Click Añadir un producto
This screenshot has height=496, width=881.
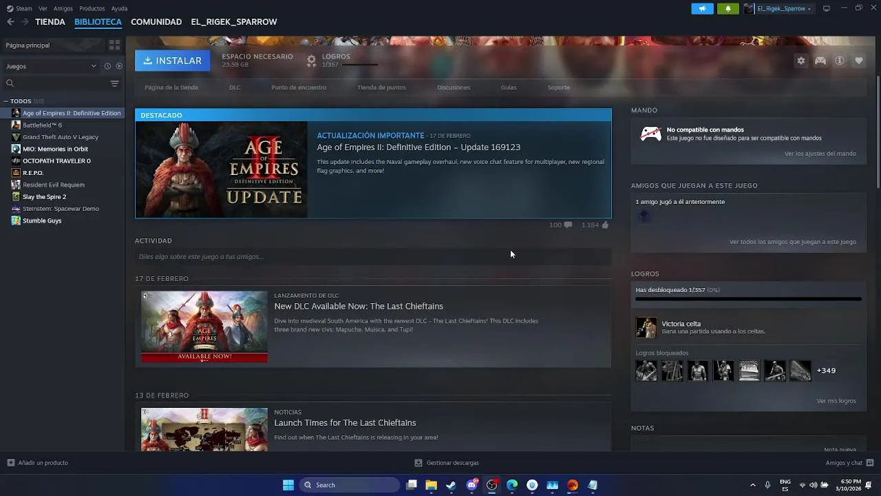click(38, 463)
